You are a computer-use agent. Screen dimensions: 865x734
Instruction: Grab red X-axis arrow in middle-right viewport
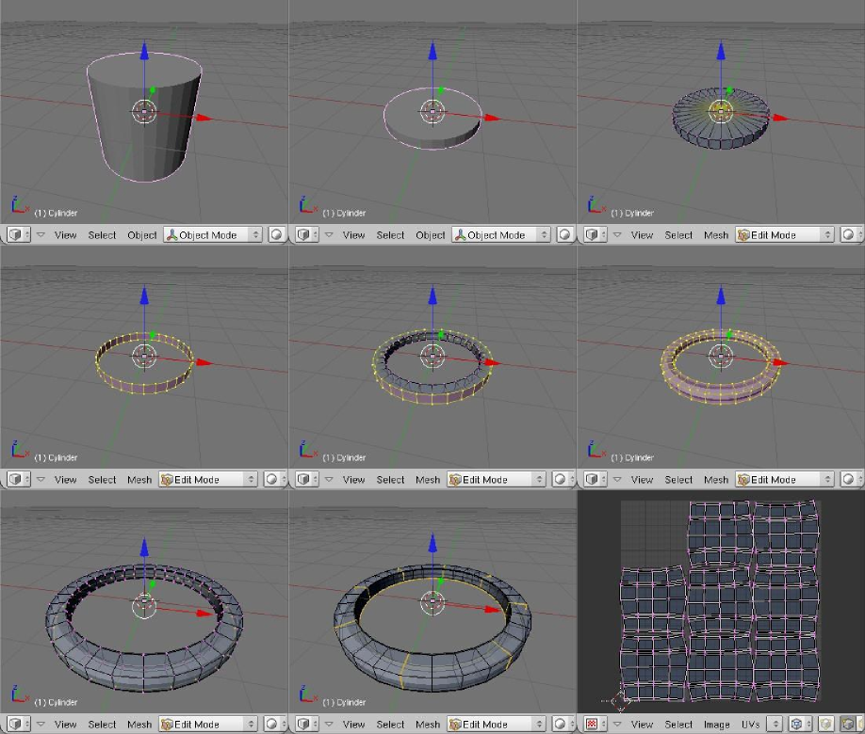pos(780,362)
